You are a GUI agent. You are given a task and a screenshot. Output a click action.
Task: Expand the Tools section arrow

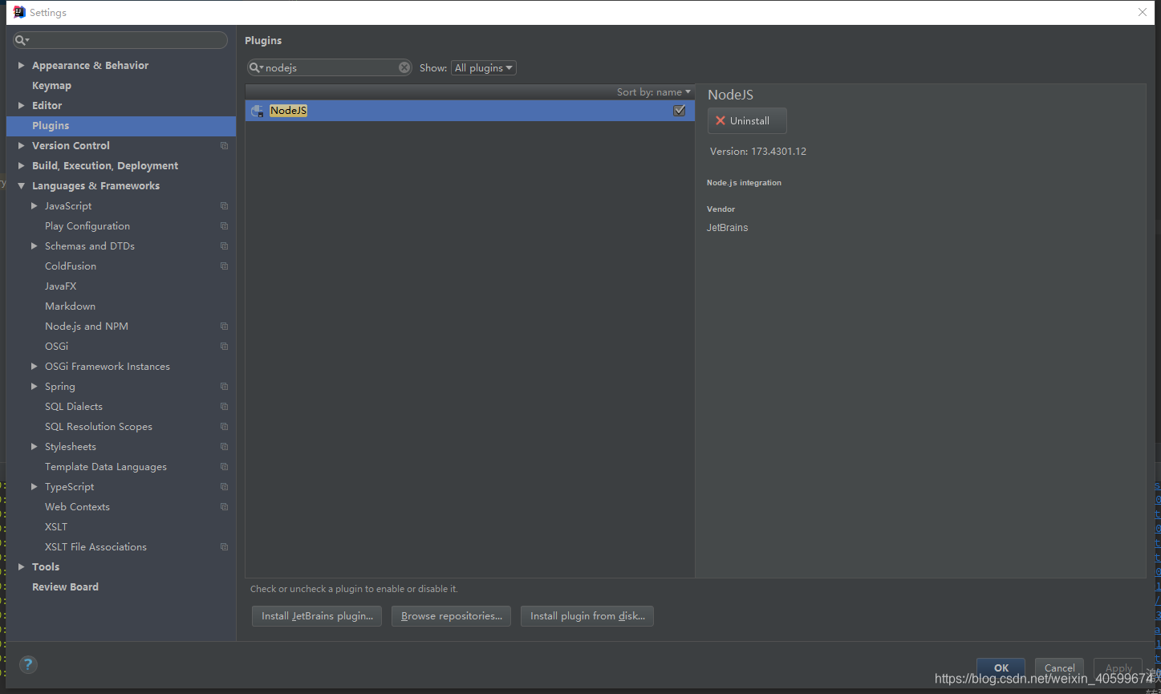[x=21, y=566]
